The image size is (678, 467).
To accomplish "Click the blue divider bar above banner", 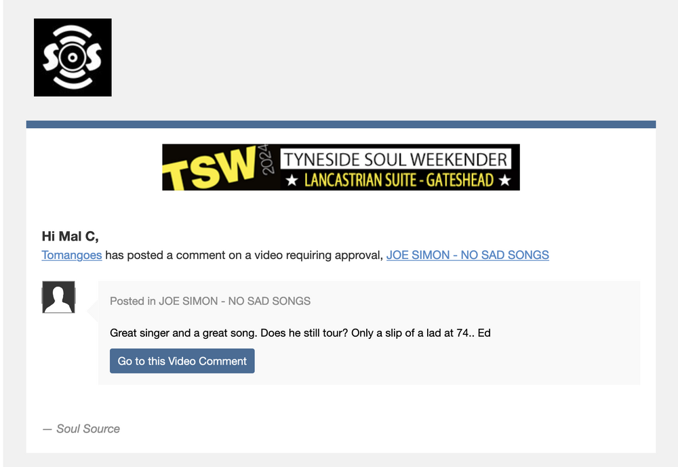I will [x=341, y=125].
